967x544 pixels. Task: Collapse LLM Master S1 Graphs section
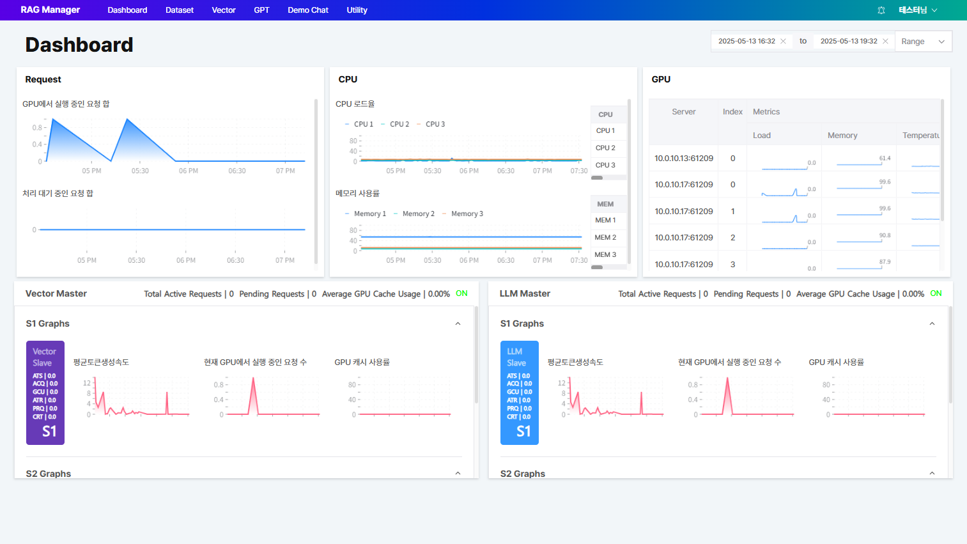click(x=932, y=323)
